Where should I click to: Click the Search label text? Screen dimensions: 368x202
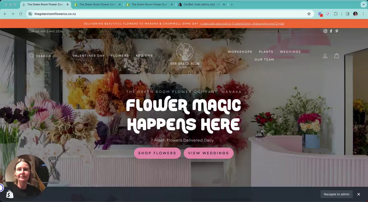43,56
